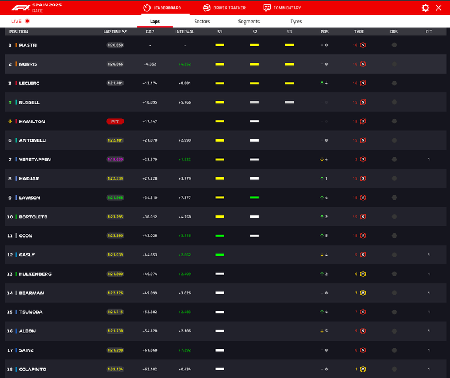
Task: Click Leclerc's soft tyre icon
Action: click(363, 83)
